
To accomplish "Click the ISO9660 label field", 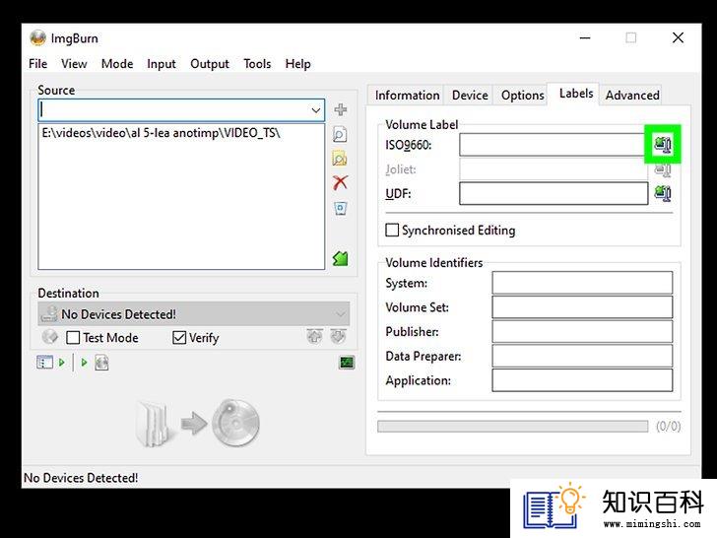I will pyautogui.click(x=554, y=145).
